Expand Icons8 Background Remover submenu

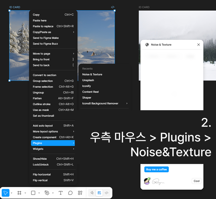(x=105, y=103)
